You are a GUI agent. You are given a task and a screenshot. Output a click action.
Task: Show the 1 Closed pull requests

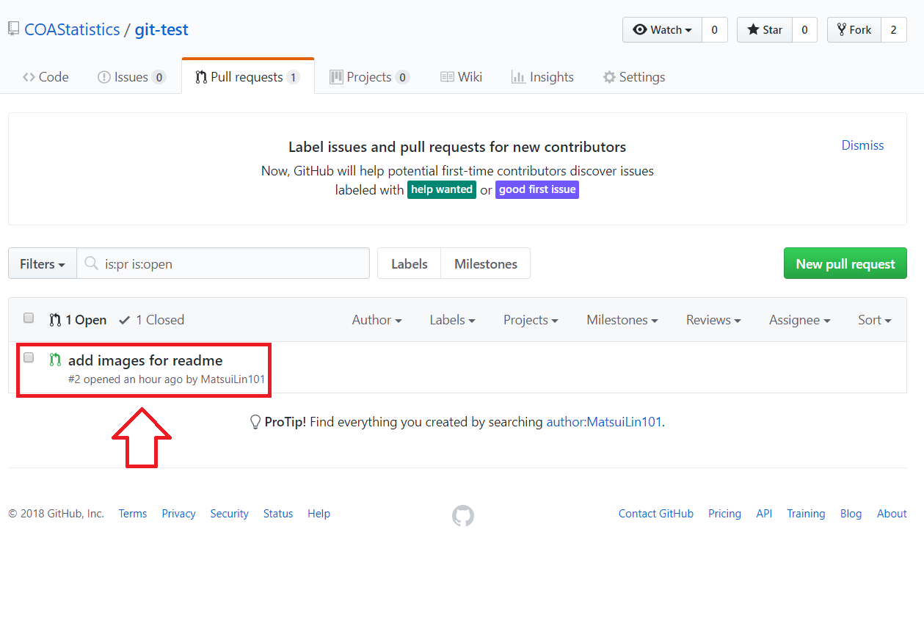tap(151, 320)
